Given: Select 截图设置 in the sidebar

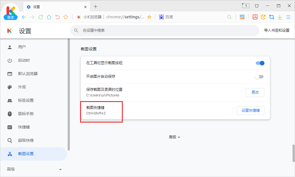Looking at the screenshot, I should coord(34,154).
